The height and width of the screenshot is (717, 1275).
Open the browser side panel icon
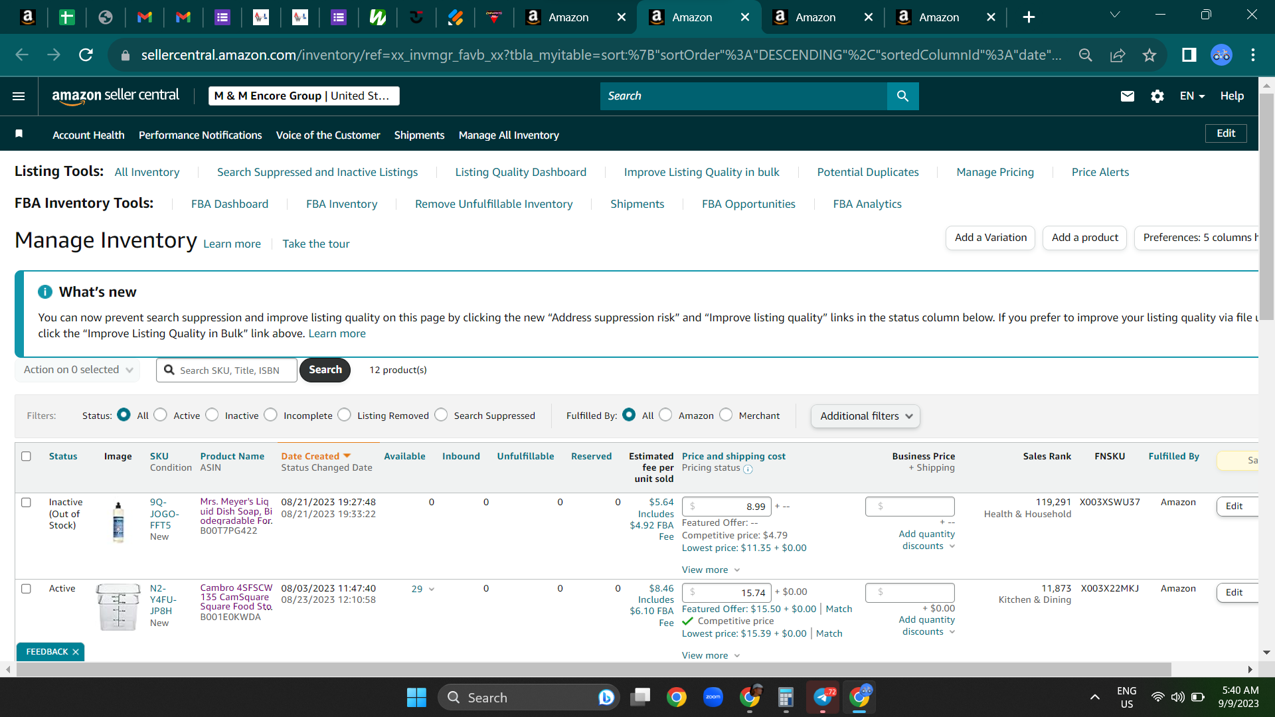[1189, 55]
